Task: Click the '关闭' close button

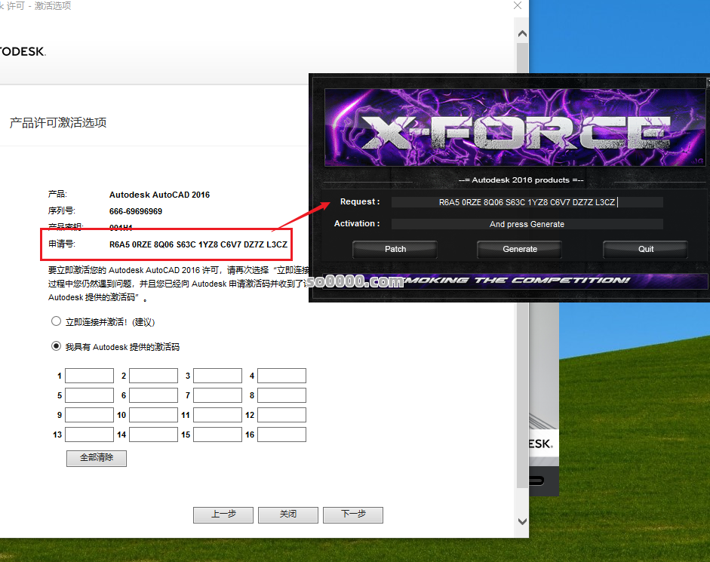Action: (287, 514)
